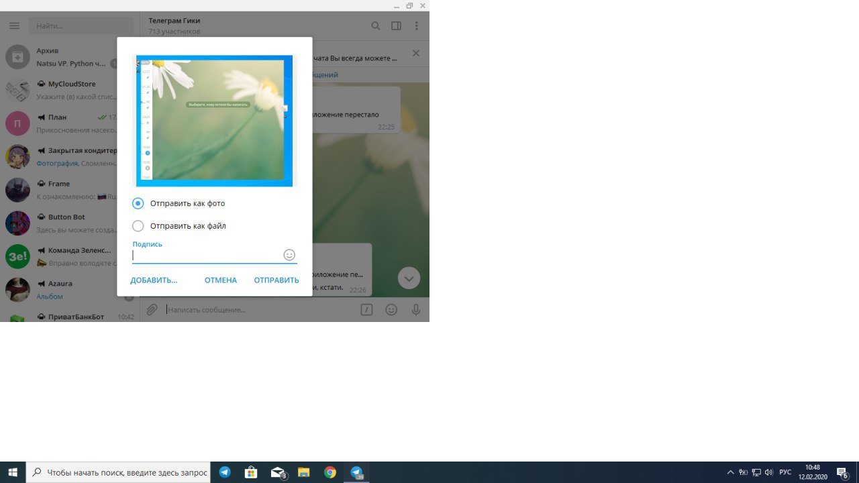This screenshot has height=483, width=859.
Task: Open the Архив chat folder
Action: pos(70,57)
